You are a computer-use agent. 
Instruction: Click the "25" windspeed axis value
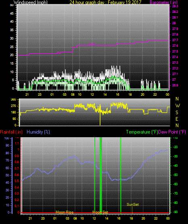tap(12, 47)
